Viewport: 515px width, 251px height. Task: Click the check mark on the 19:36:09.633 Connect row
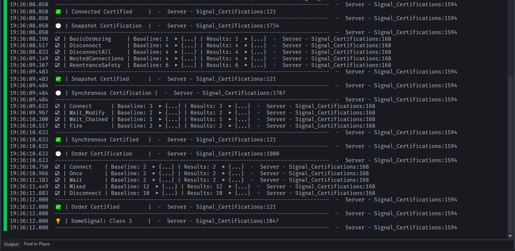(x=57, y=106)
